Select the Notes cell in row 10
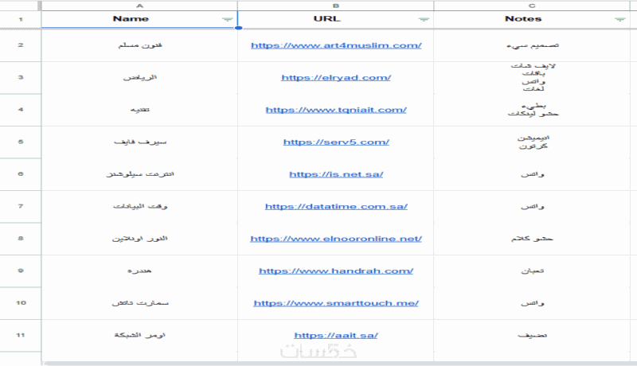The height and width of the screenshot is (366, 637). pyautogui.click(x=532, y=302)
